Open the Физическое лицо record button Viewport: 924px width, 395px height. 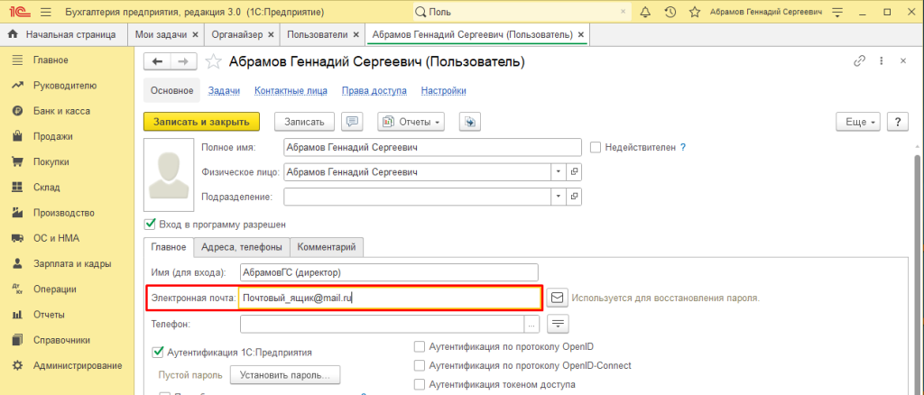click(574, 172)
